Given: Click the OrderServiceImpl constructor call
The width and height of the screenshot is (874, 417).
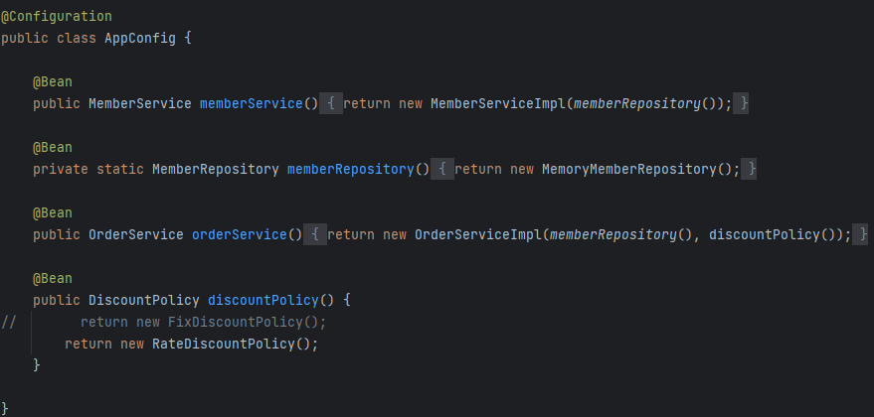Looking at the screenshot, I should tap(478, 234).
